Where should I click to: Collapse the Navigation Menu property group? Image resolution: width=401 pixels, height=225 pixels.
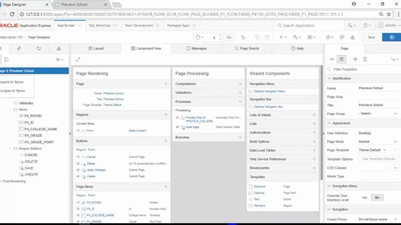coord(330,186)
